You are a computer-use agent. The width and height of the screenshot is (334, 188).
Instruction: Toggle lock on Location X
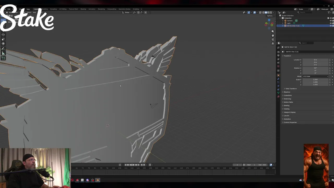click(330, 60)
